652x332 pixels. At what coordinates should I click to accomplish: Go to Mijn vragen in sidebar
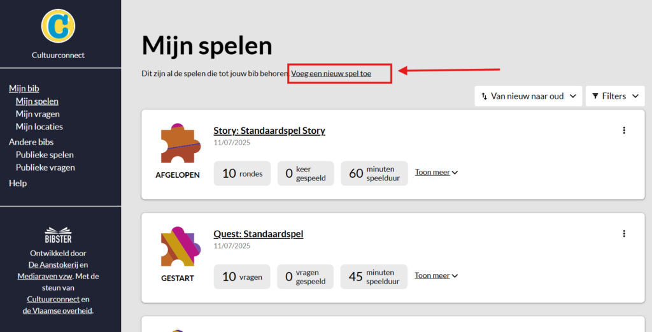pos(38,114)
